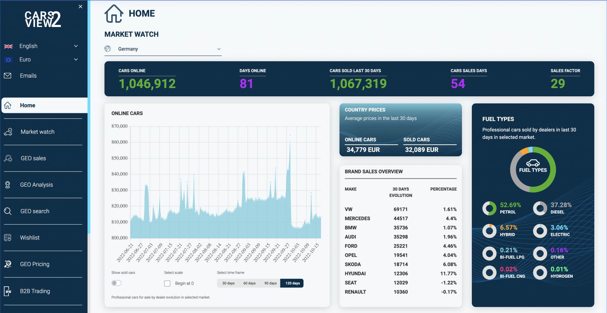
Task: Click the online cars price 34,779 EUR
Action: click(x=363, y=150)
